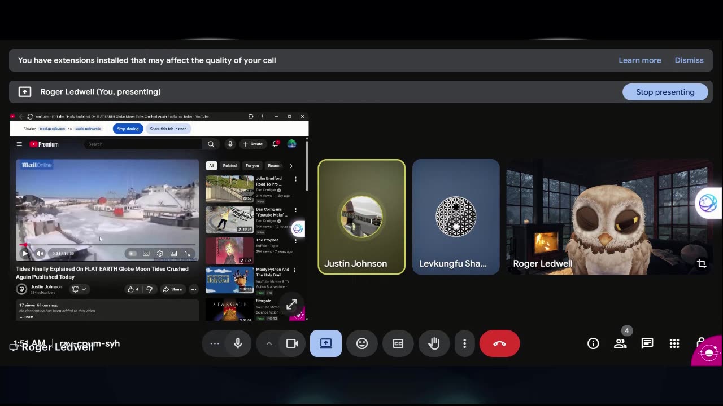Expand the presentation preview arrows icon
Image resolution: width=723 pixels, height=406 pixels.
click(291, 304)
